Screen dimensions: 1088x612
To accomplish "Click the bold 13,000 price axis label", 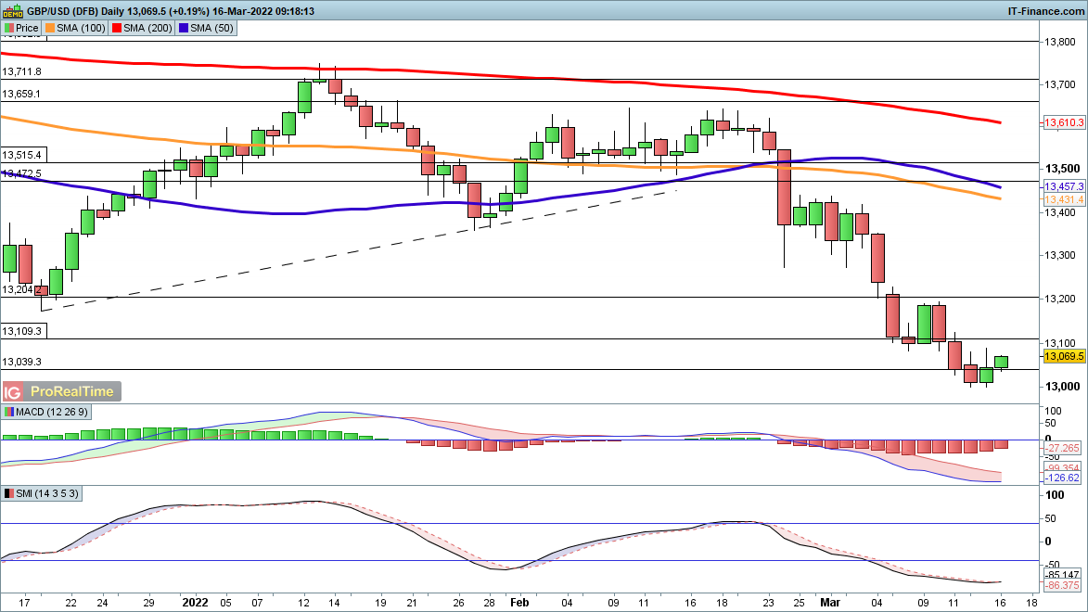I will click(1062, 387).
